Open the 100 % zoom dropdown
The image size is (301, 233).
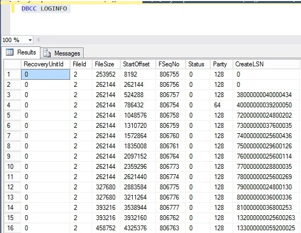[30, 40]
